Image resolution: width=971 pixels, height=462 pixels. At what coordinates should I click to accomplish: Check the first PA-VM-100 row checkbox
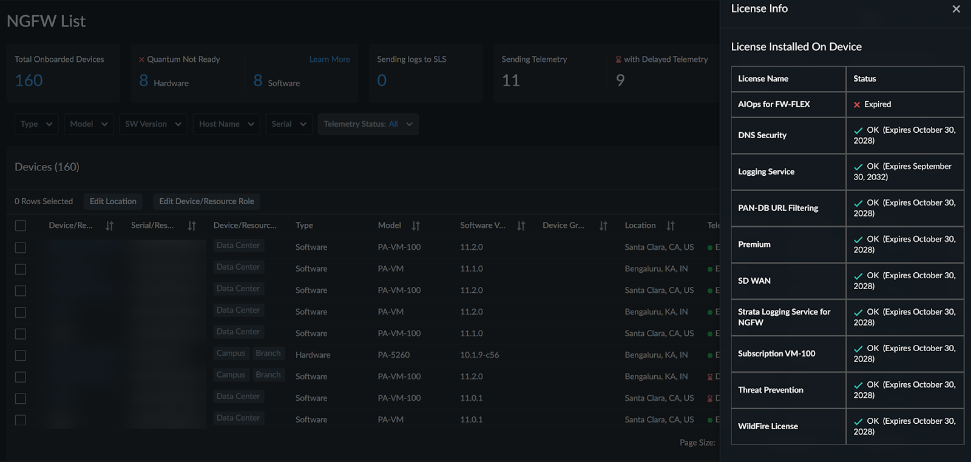21,247
